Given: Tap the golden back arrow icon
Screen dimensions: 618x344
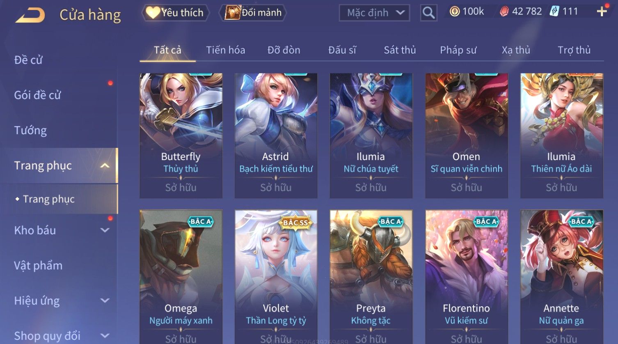Looking at the screenshot, I should point(30,15).
